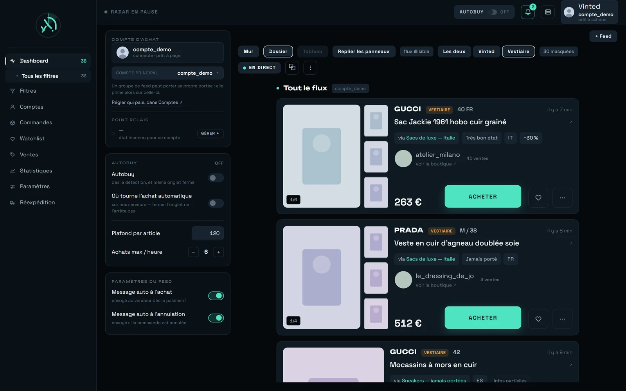Image resolution: width=626 pixels, height=391 pixels.
Task: Open more options for the Sac Jackie listing
Action: [x=562, y=198]
